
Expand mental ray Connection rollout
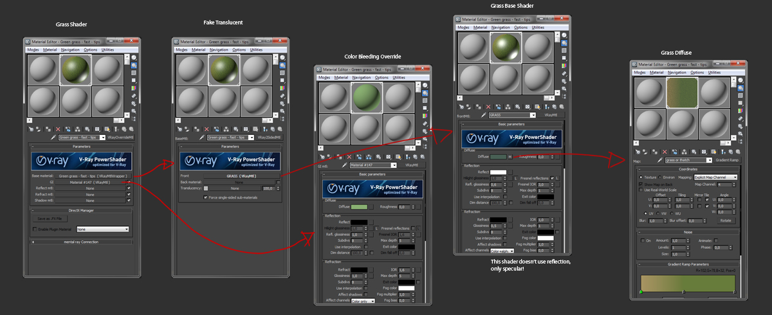[81, 242]
